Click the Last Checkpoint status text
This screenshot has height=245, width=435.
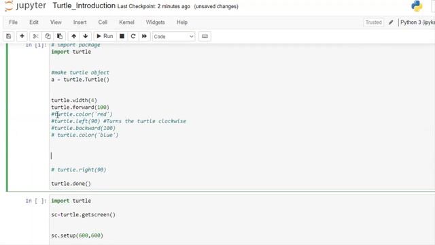(154, 6)
